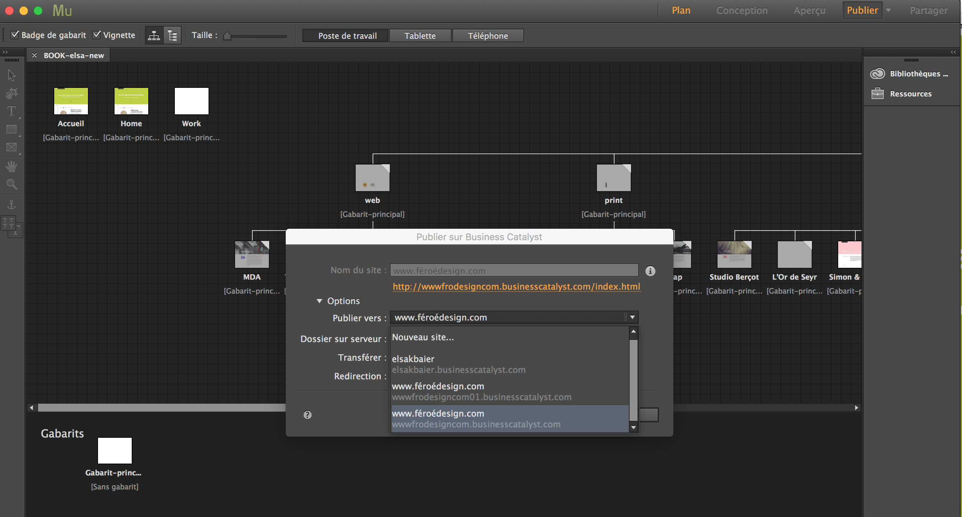962x517 pixels.
Task: Select the Selection arrow tool
Action: pos(11,75)
